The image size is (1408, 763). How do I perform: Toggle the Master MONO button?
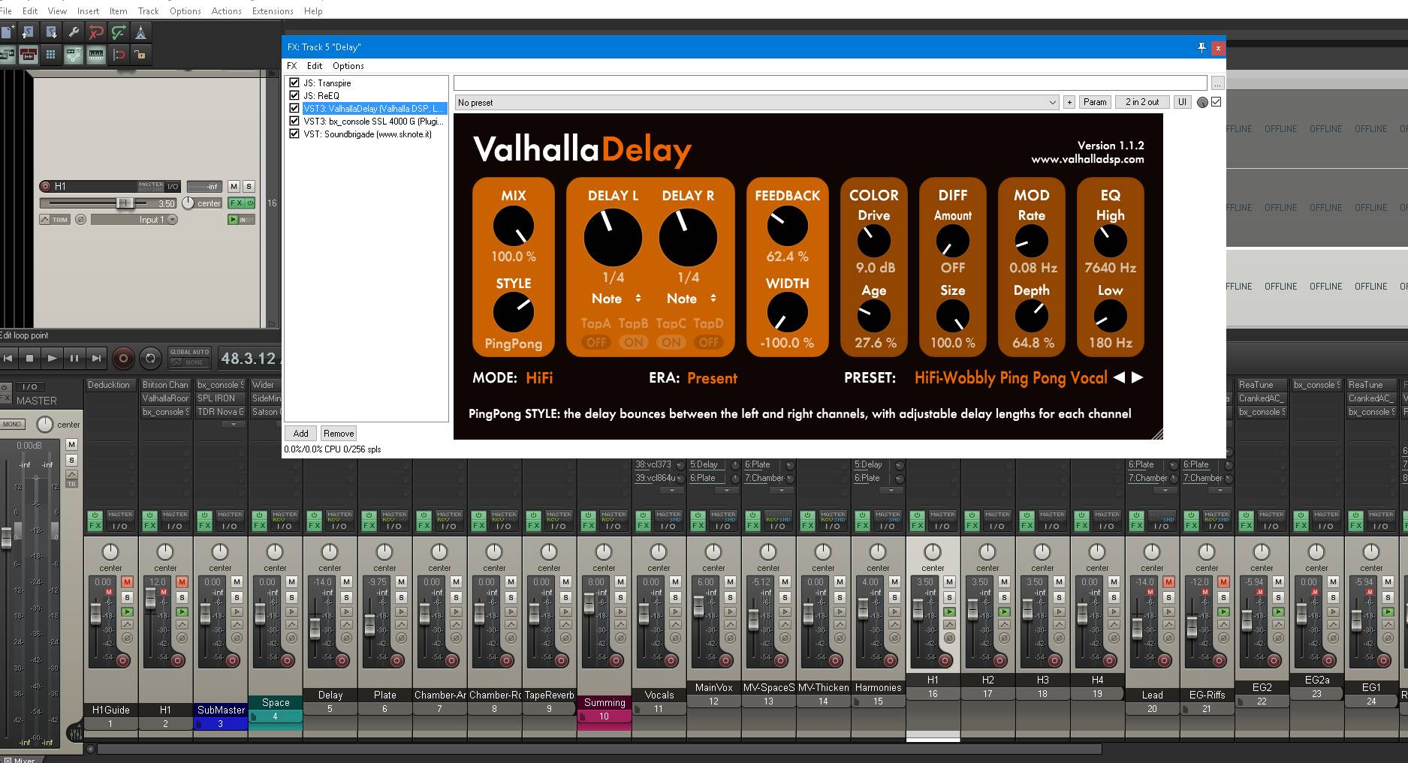point(12,424)
